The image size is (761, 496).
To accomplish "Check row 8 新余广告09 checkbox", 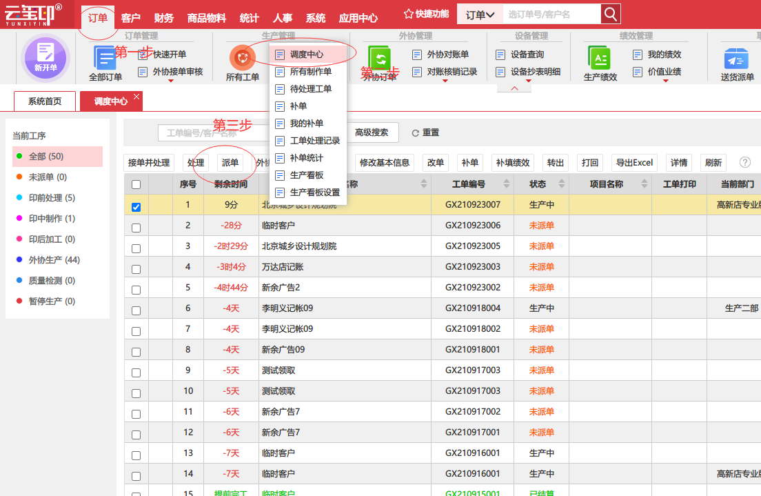I will (136, 353).
